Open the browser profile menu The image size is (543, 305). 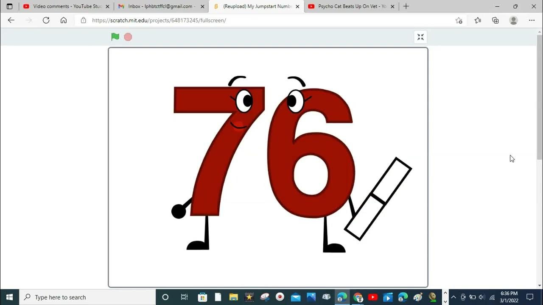(513, 20)
